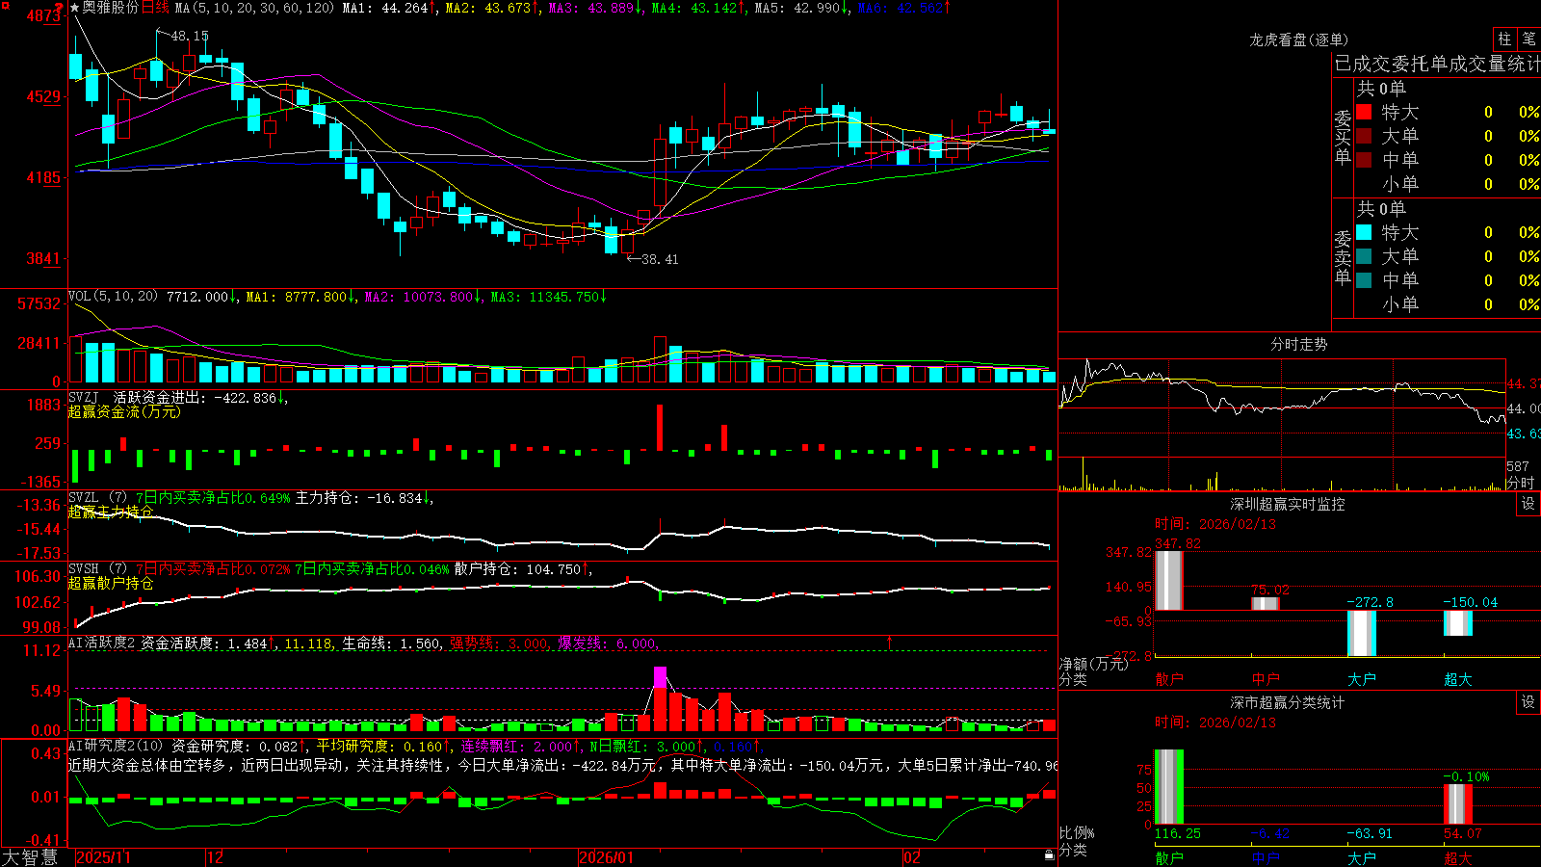The image size is (1541, 867).
Task: Click teal 大单 swatch under 委卖单
Action: (1364, 256)
